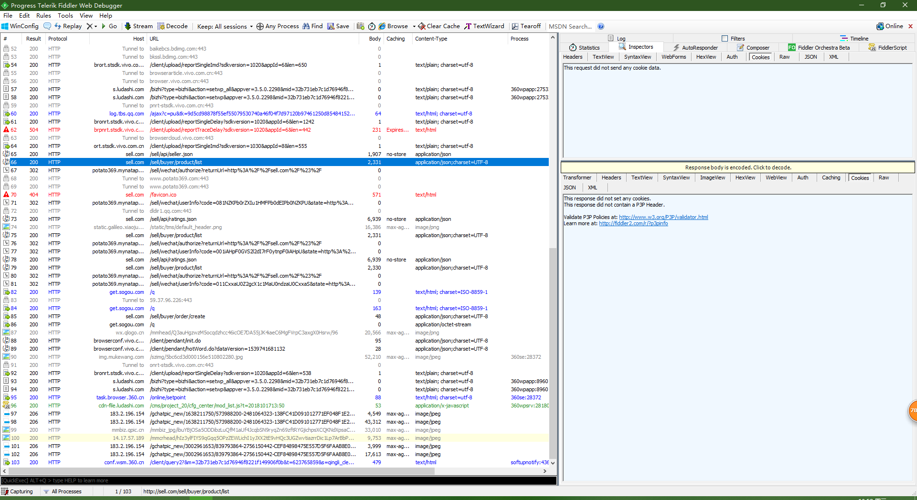Switch to the Log tab
The height and width of the screenshot is (500, 917).
(x=617, y=38)
